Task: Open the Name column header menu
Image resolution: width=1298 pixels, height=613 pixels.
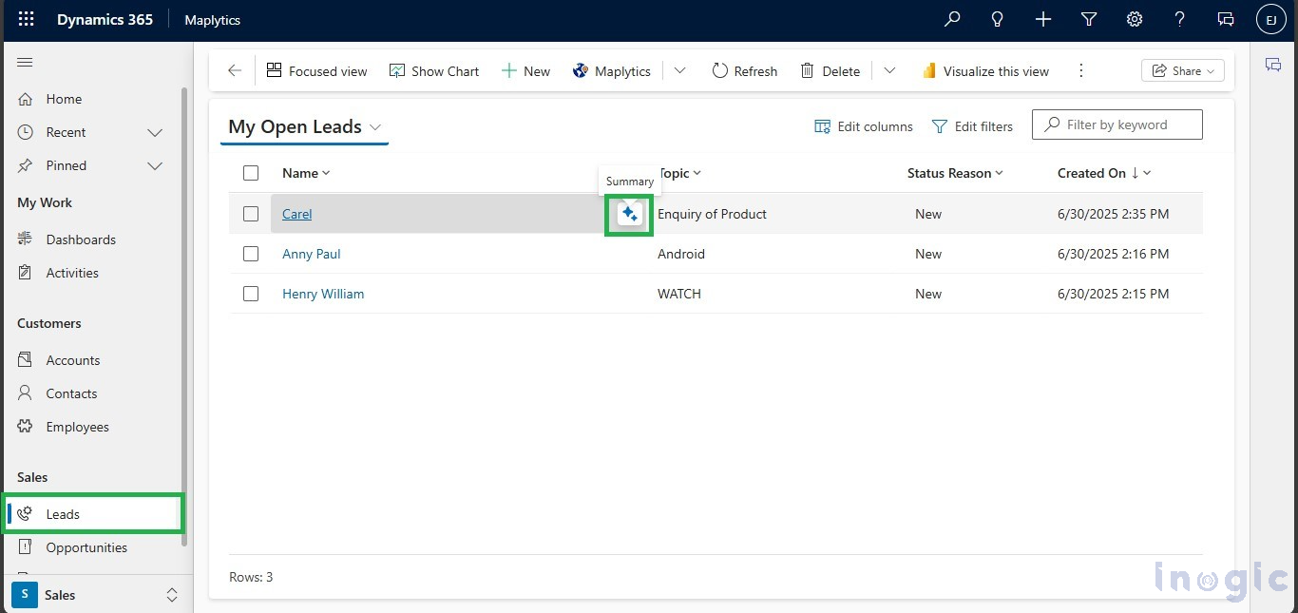Action: click(x=306, y=173)
